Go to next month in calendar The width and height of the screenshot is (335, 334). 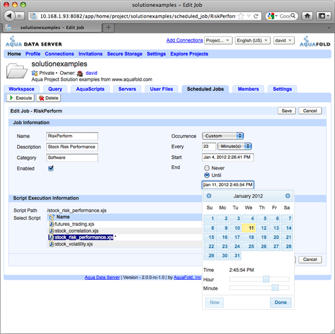287,196
